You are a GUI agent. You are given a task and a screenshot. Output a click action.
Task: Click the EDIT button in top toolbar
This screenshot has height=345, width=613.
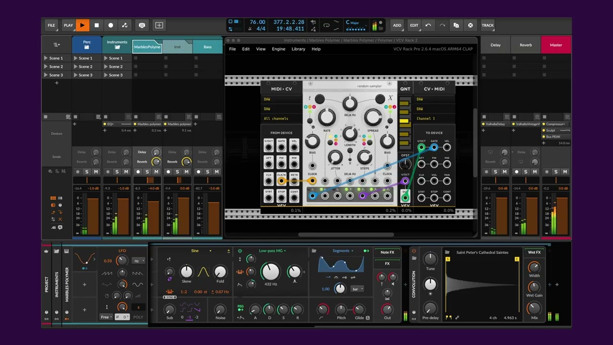point(414,25)
